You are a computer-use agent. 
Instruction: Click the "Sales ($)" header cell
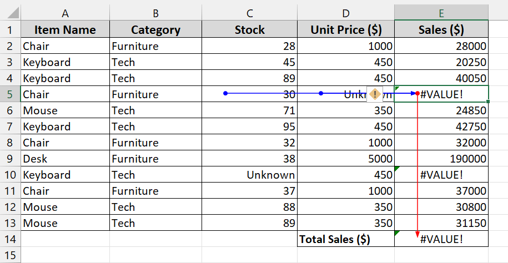pyautogui.click(x=441, y=30)
